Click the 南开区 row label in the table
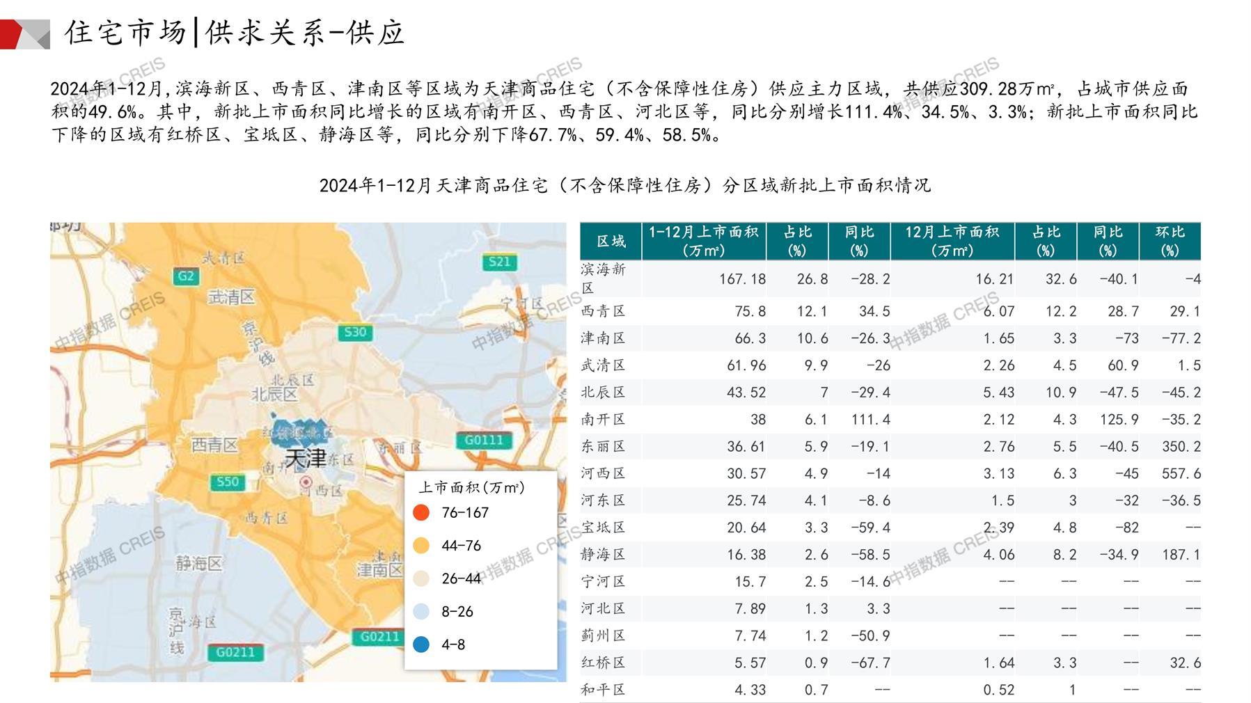The image size is (1251, 703). click(603, 420)
